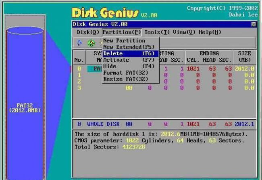
Task: Click the SIZE (MB) column header
Action: click(x=244, y=57)
